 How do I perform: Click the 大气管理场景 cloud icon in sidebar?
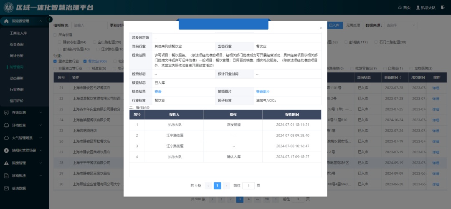7,138
